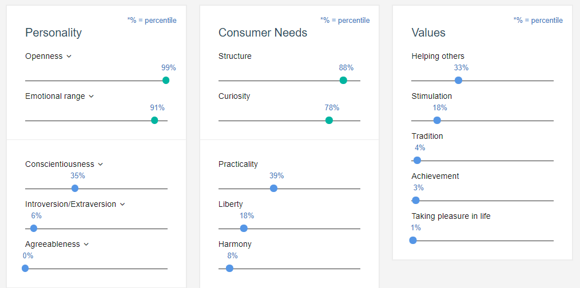Expand the Openness trait chevron
The image size is (580, 288).
69,56
